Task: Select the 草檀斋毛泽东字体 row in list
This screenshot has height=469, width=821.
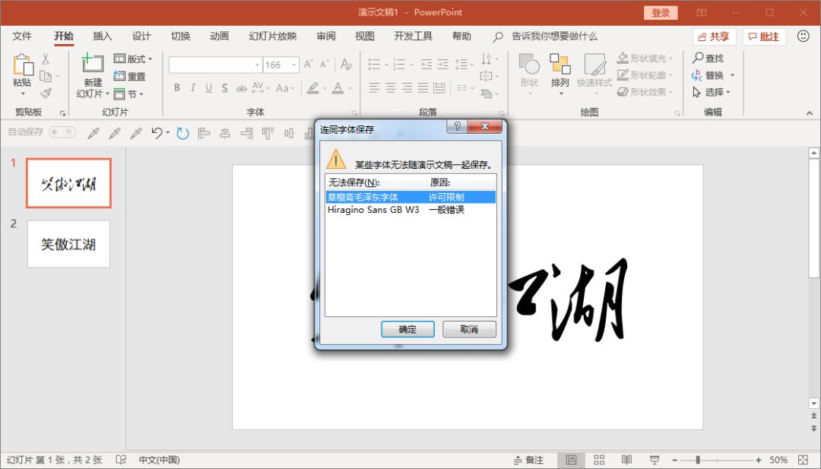Action: (410, 198)
